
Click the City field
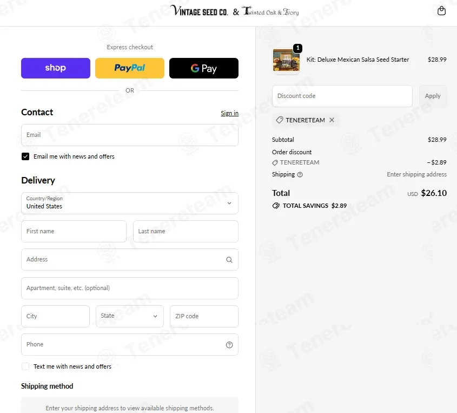coord(55,316)
